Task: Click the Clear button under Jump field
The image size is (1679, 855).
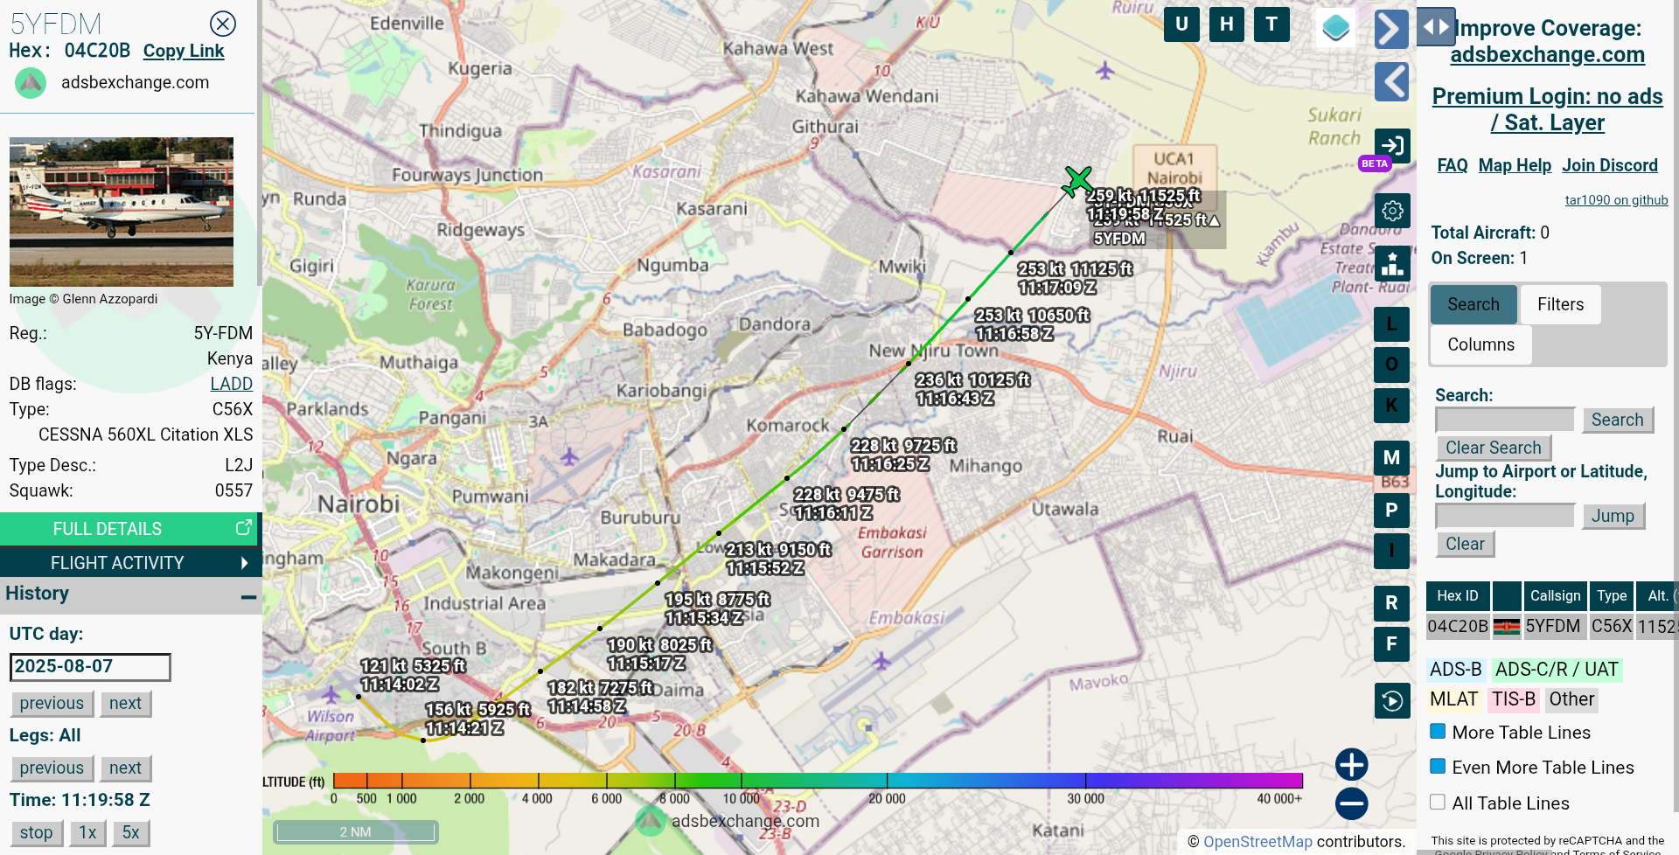Action: point(1465,544)
